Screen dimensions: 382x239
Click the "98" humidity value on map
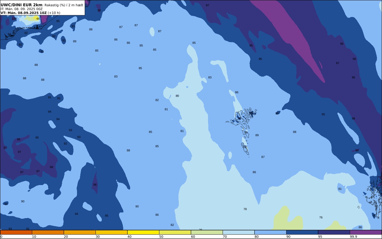[353, 119]
